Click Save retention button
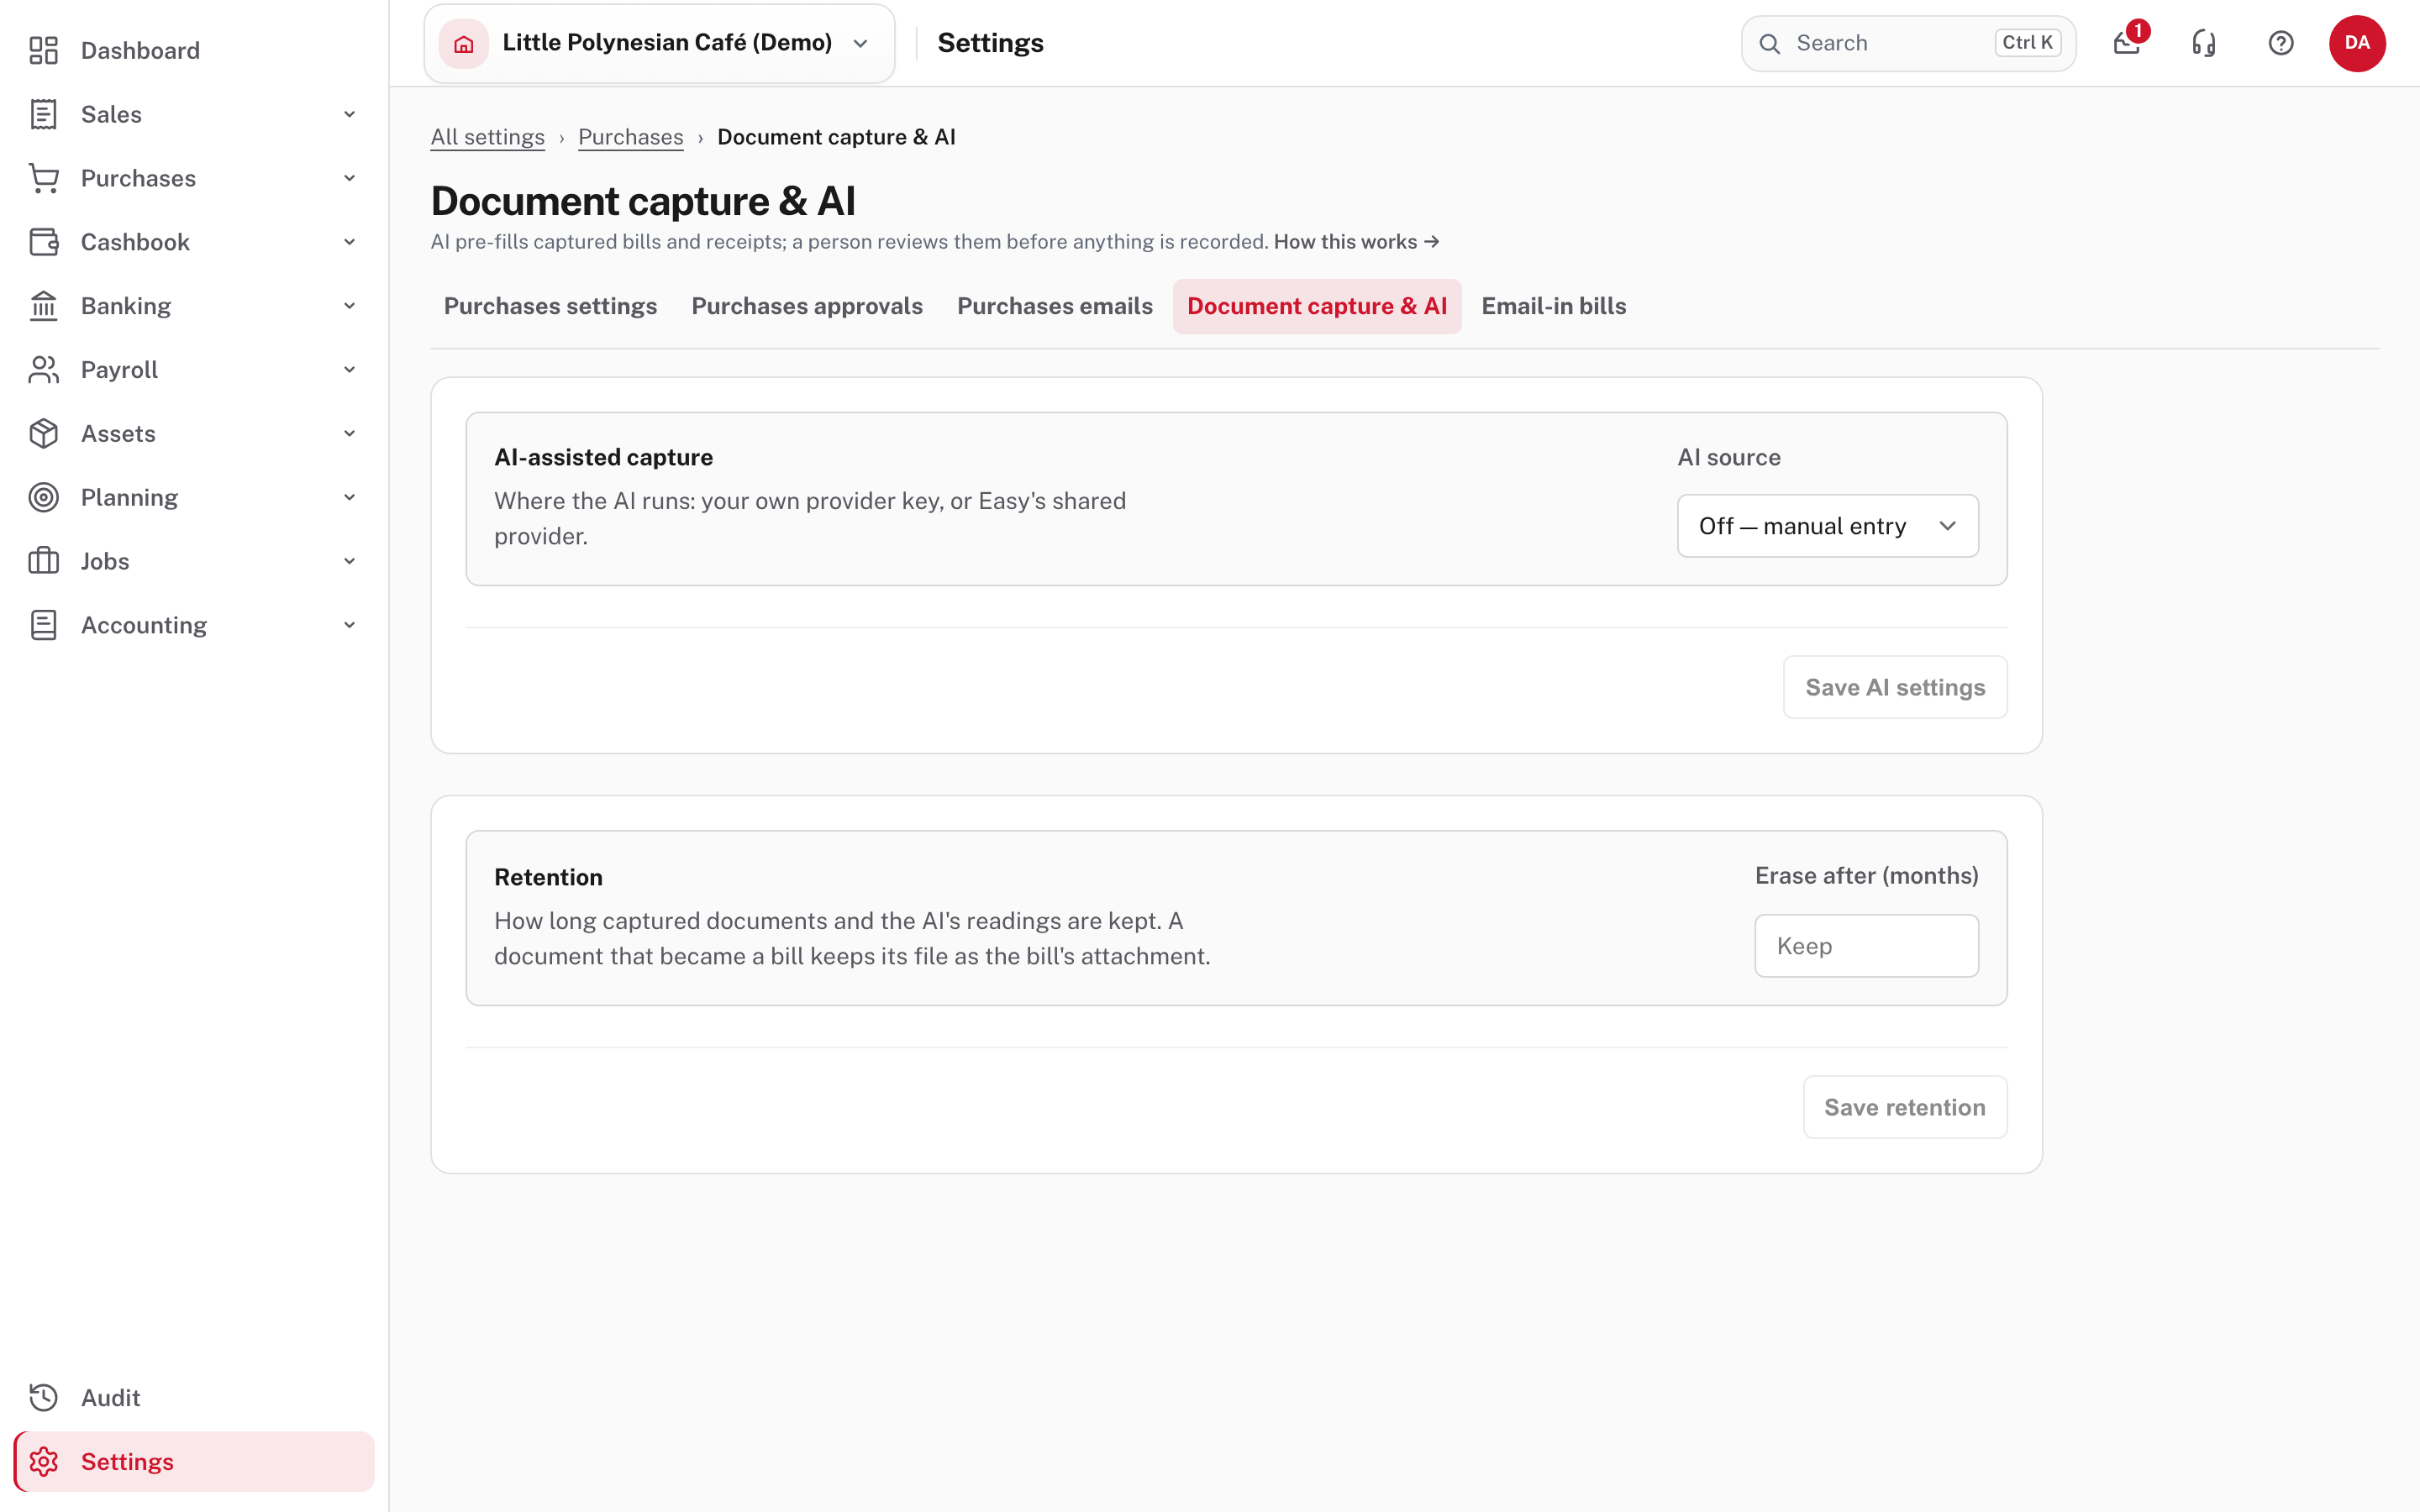The height and width of the screenshot is (1512, 2420). point(1904,1107)
